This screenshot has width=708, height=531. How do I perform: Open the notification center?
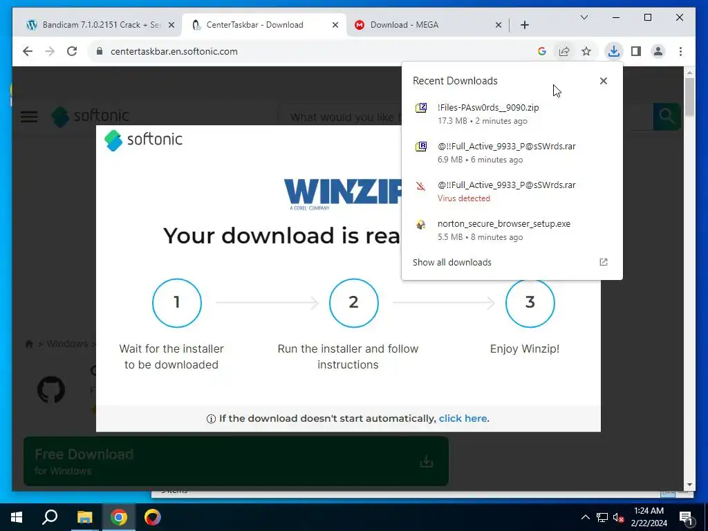[x=687, y=518]
